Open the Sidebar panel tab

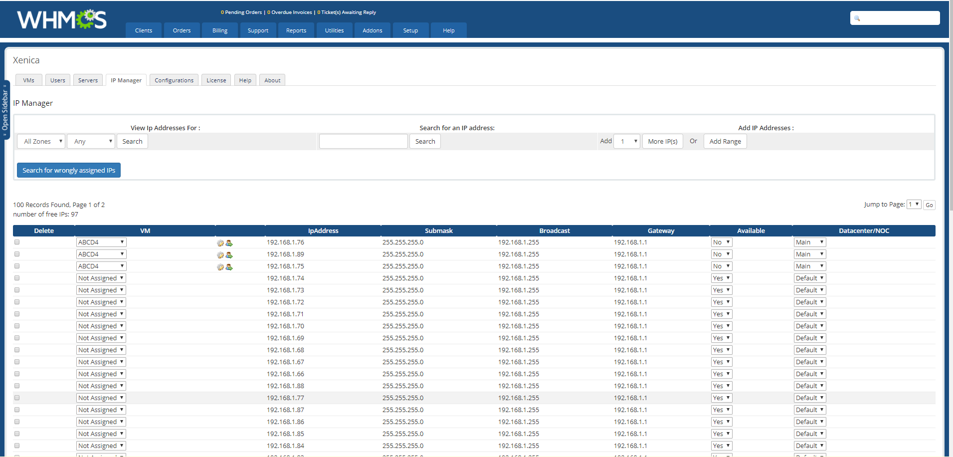click(x=5, y=110)
